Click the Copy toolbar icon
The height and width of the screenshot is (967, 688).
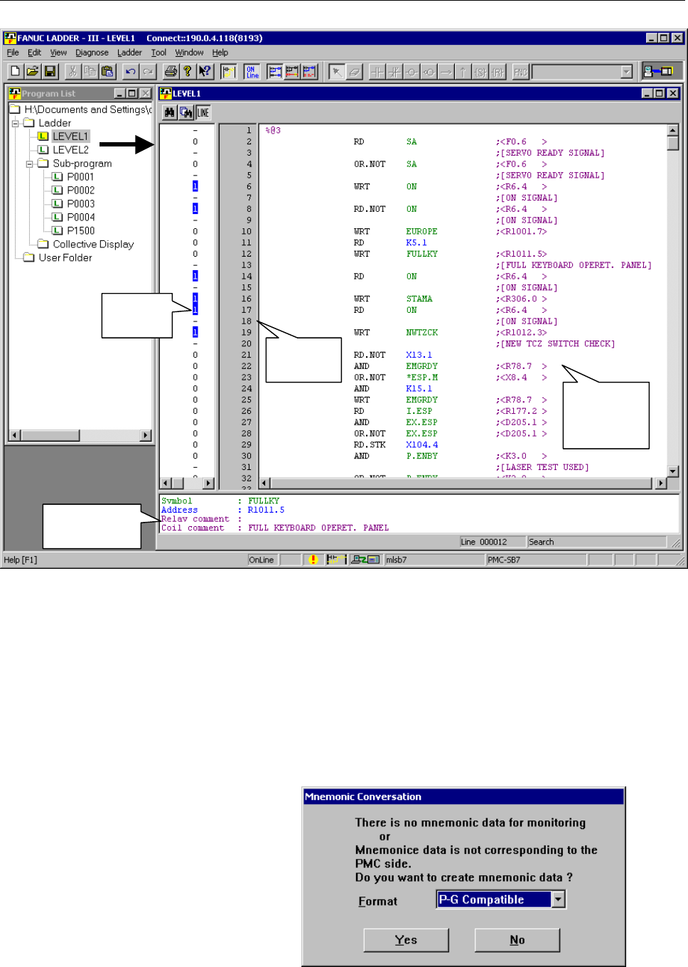pyautogui.click(x=90, y=71)
